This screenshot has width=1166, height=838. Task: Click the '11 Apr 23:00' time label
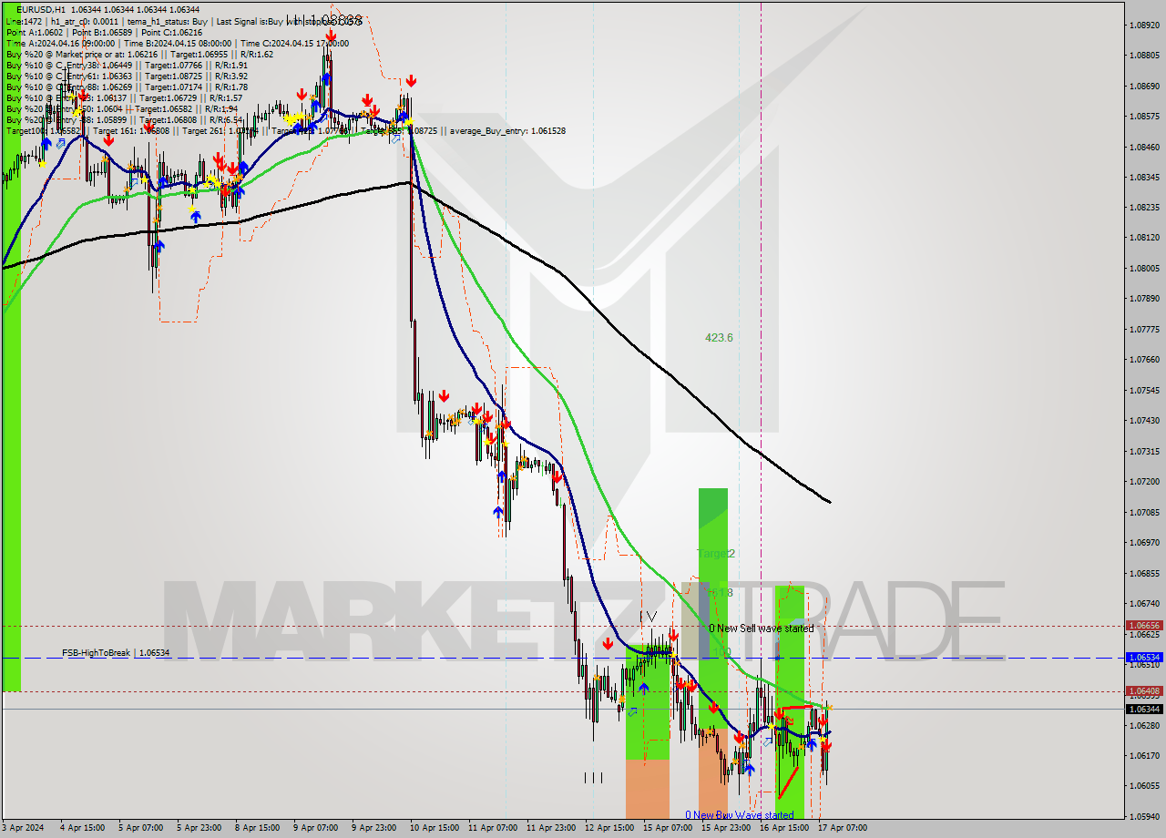pos(550,828)
